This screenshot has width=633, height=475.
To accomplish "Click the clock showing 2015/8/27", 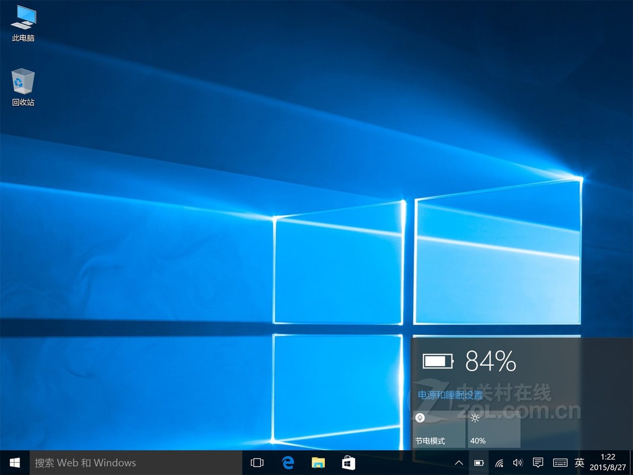I will point(608,462).
